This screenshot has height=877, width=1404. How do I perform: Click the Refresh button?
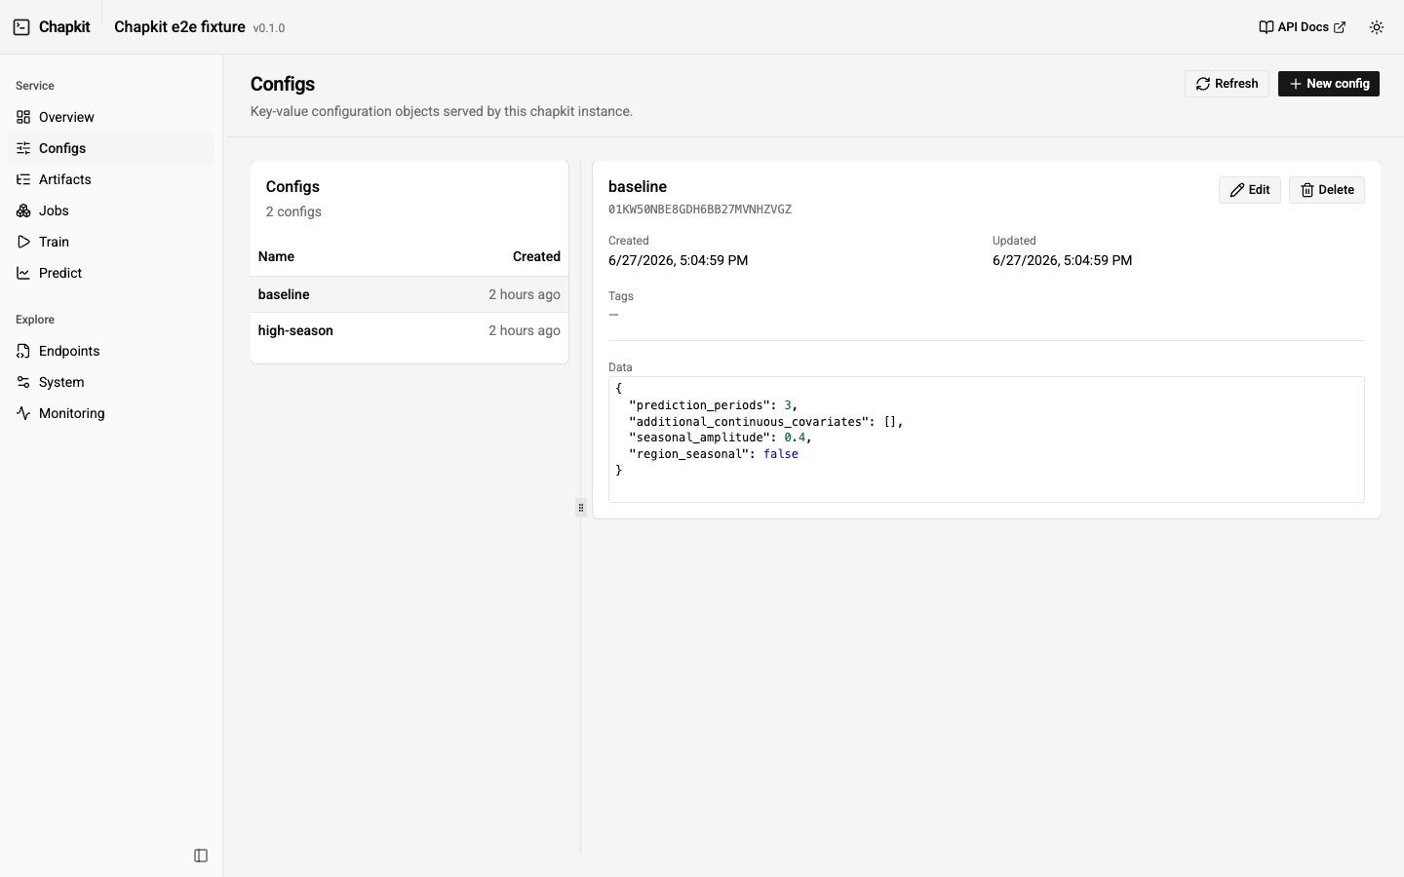point(1227,84)
